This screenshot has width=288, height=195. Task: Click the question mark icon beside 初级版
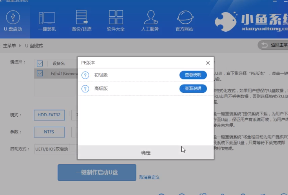point(85,75)
